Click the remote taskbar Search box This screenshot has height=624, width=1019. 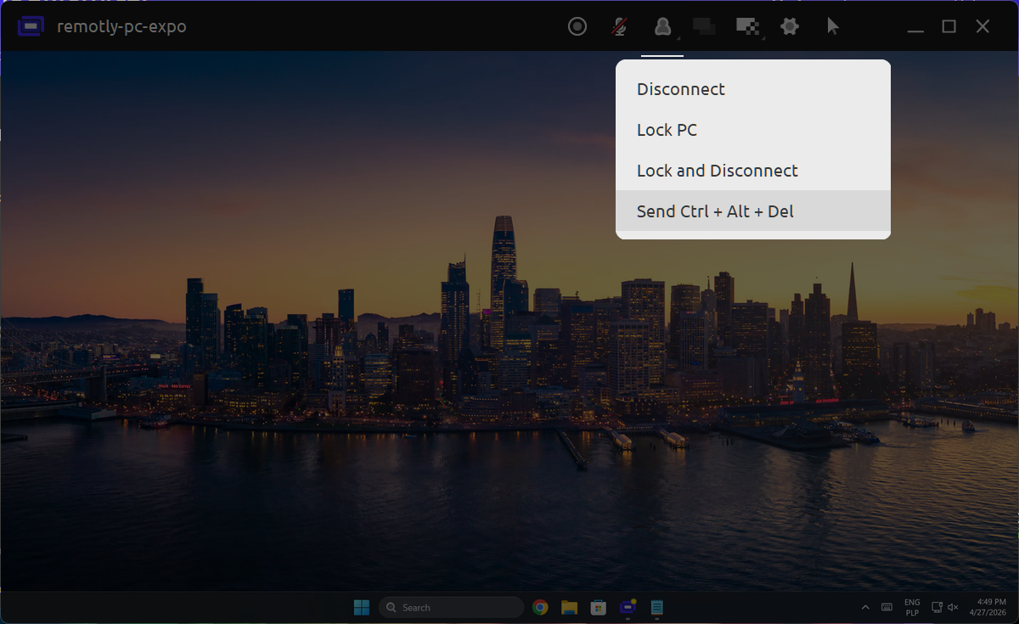(x=451, y=607)
